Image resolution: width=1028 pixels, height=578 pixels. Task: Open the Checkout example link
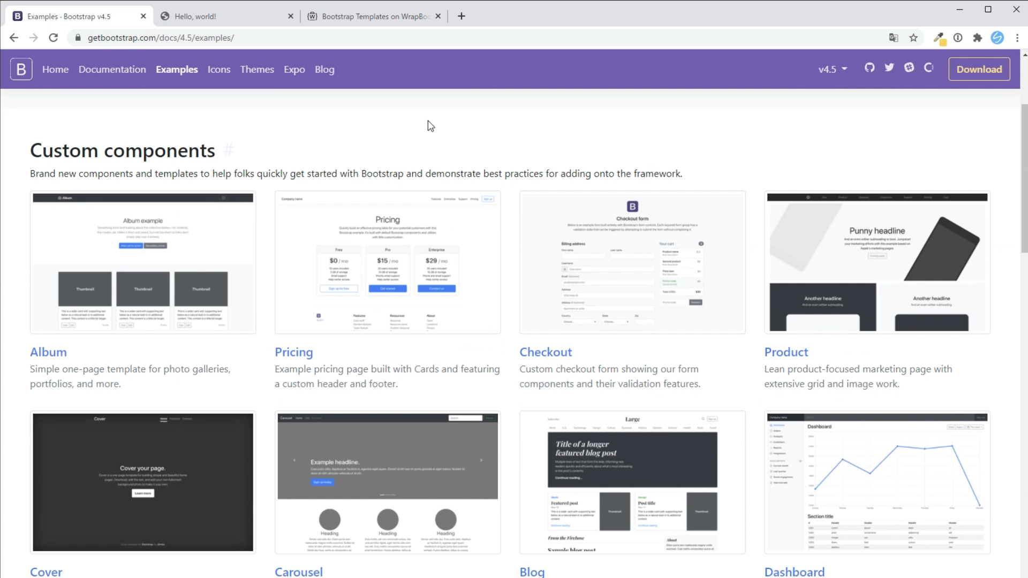(x=546, y=352)
